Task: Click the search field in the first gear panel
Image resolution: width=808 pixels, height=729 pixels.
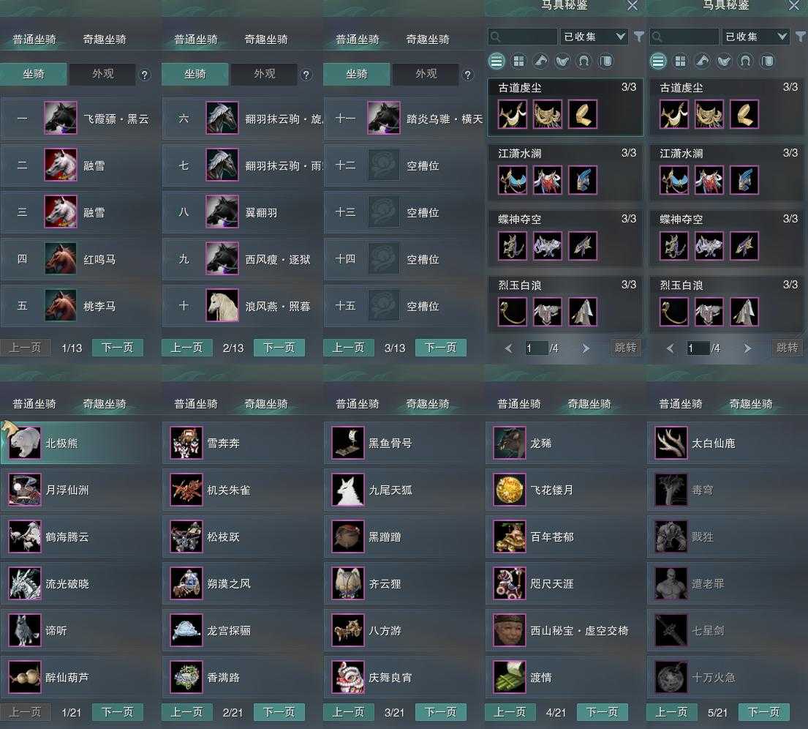Action: tap(523, 37)
